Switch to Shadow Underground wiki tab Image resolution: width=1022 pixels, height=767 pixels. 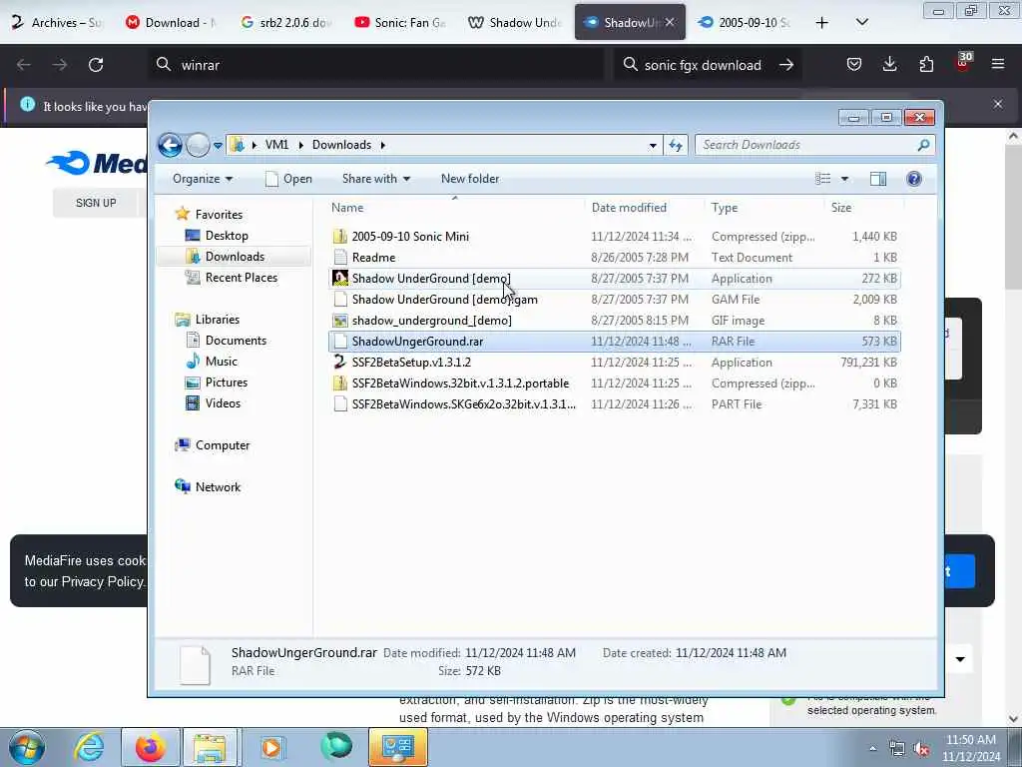click(x=515, y=22)
